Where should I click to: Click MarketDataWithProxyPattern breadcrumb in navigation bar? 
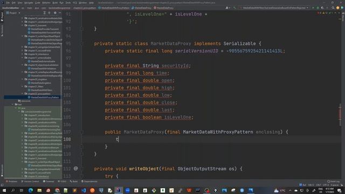[x=114, y=8]
